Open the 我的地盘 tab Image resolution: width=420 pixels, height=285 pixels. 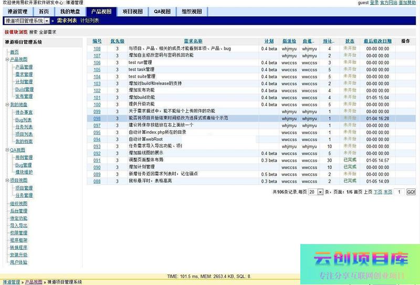[69, 12]
